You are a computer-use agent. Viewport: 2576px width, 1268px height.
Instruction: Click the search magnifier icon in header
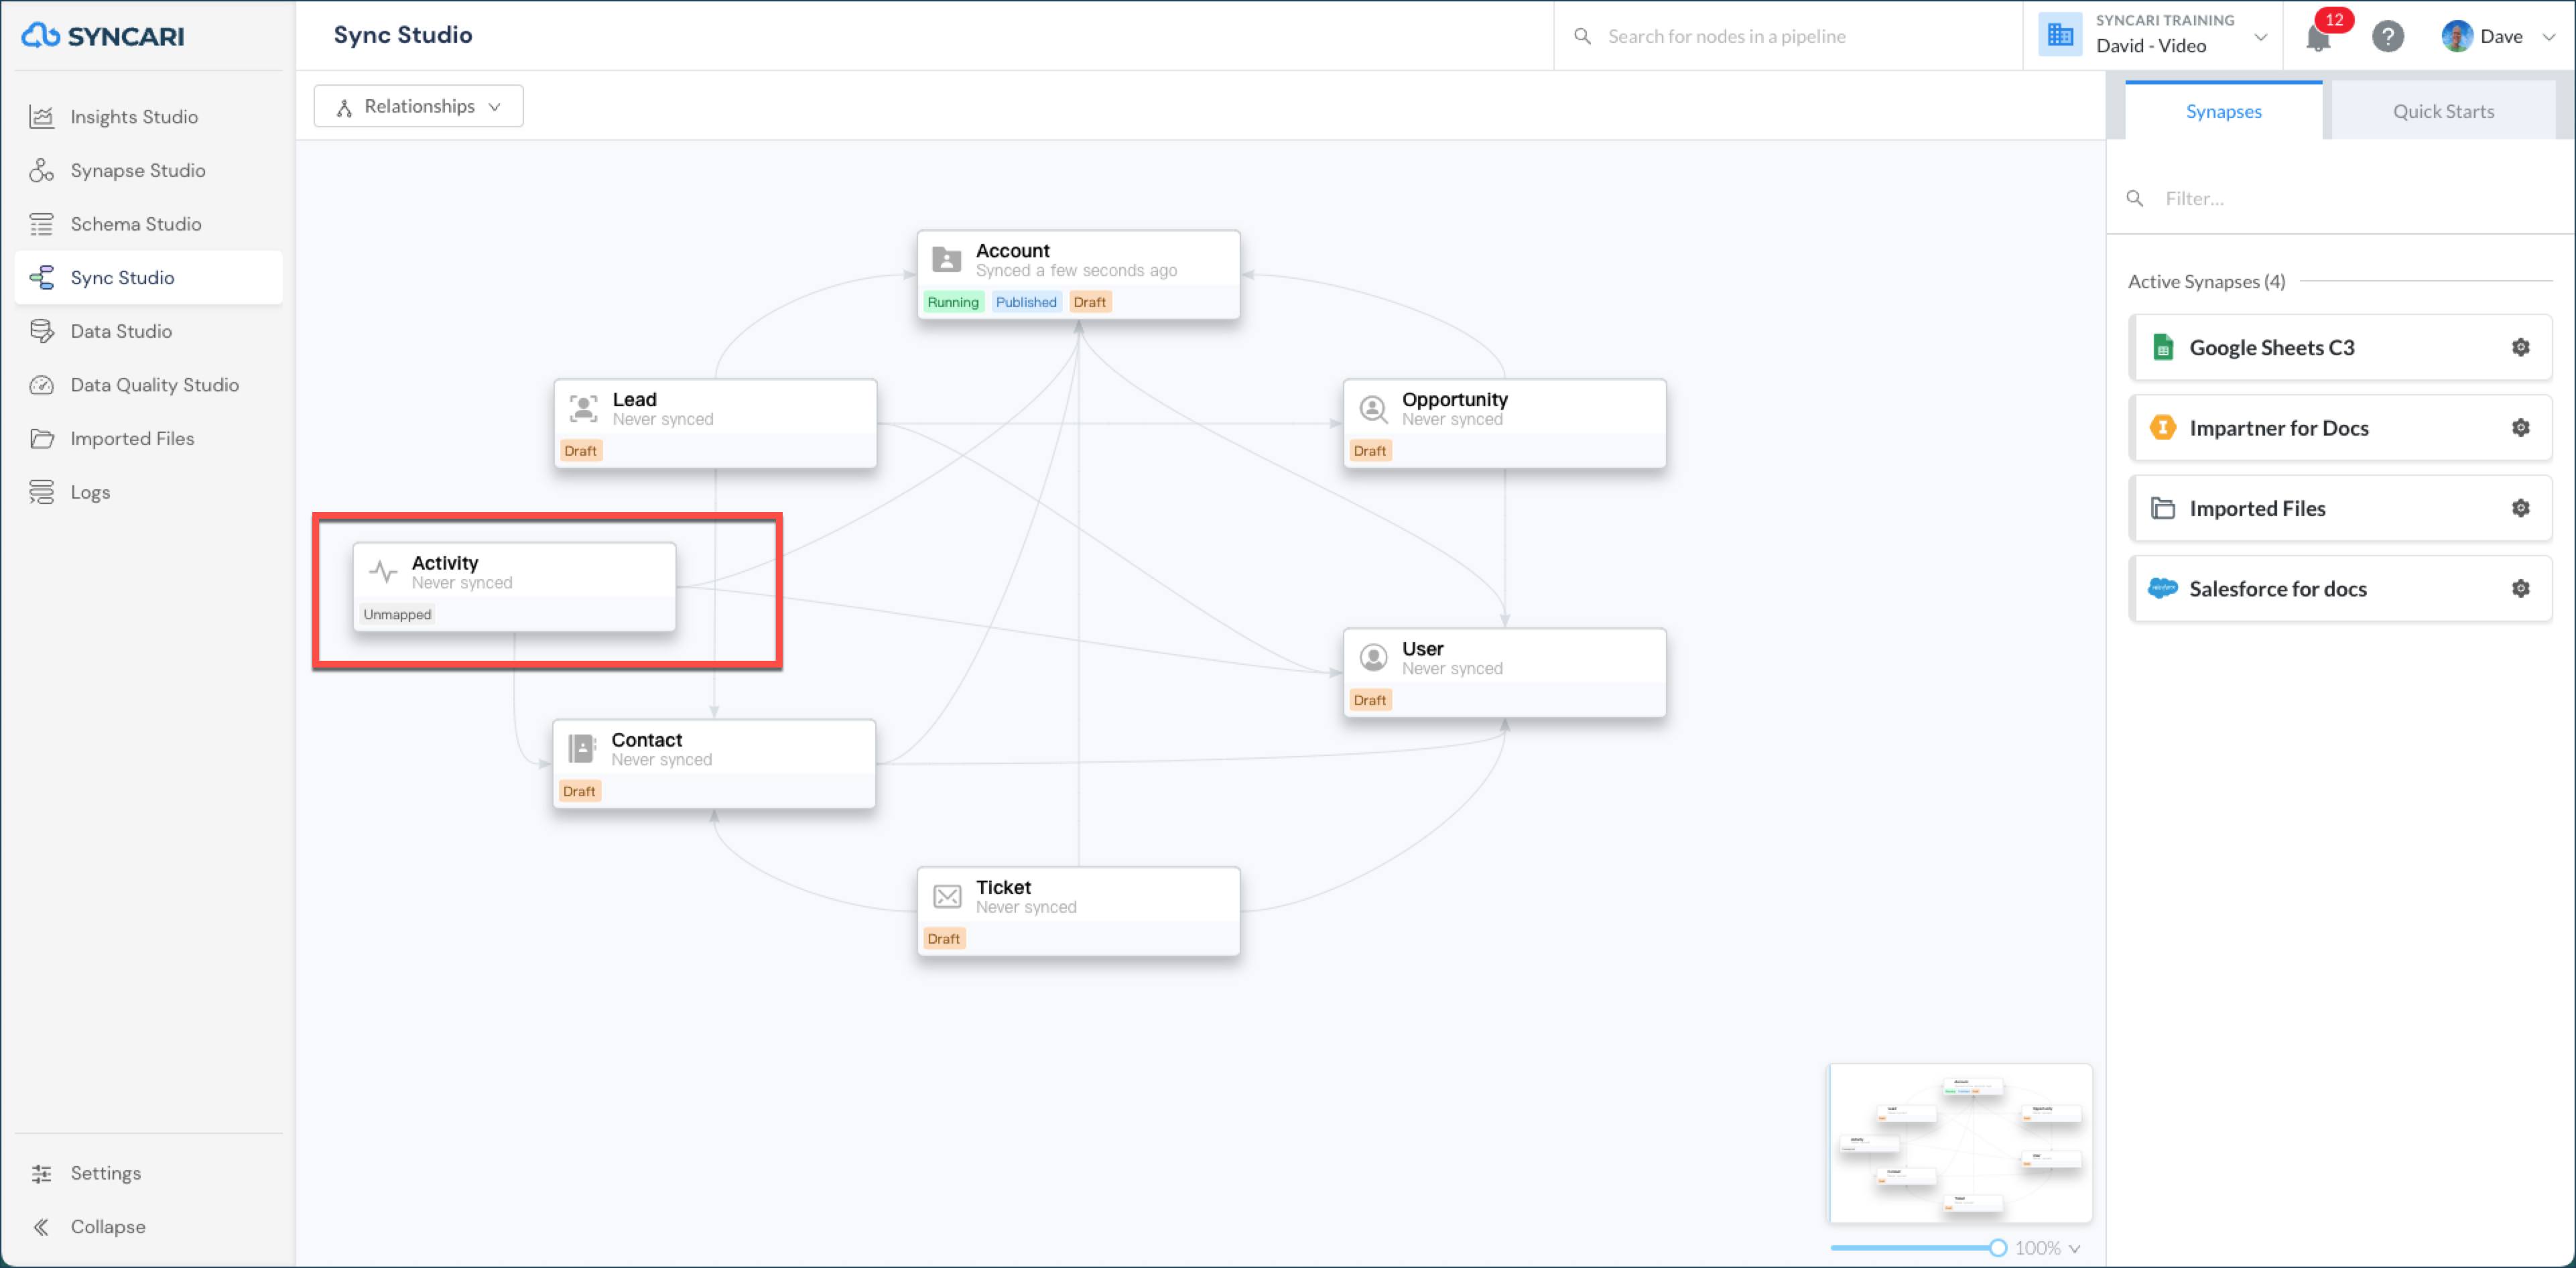1582,36
